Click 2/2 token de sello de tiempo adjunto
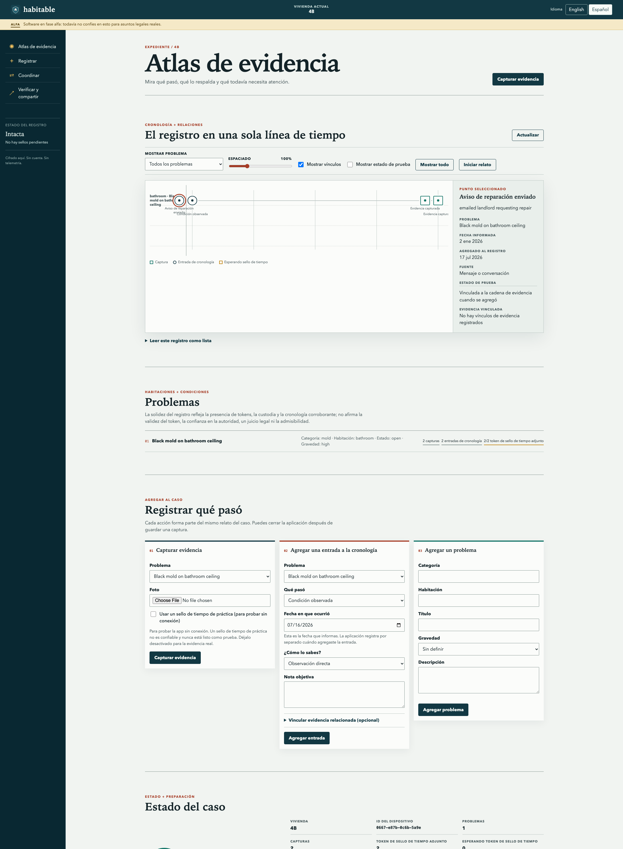623x849 pixels. (514, 441)
